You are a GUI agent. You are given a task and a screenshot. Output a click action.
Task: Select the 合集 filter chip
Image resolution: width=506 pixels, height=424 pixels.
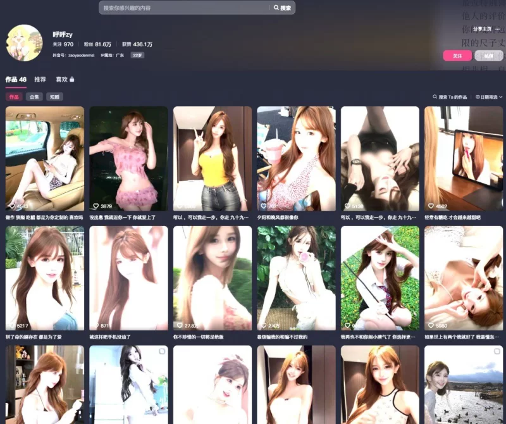(34, 97)
